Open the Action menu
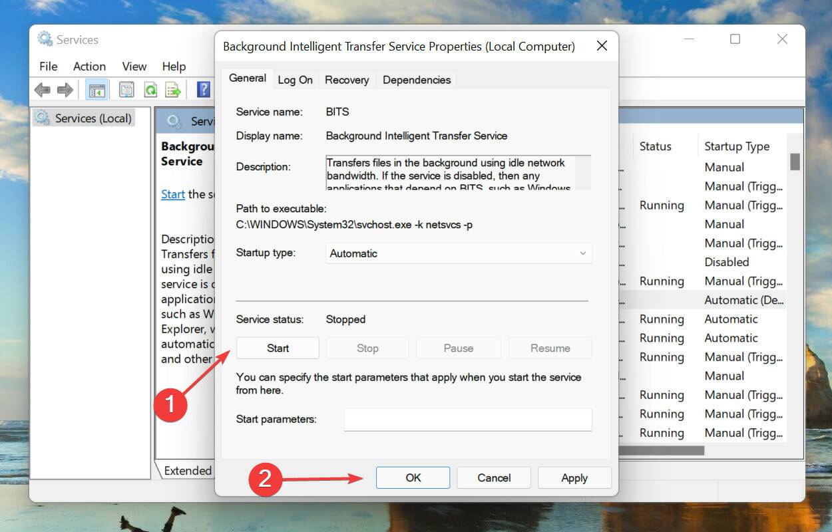Screen dimensions: 832x532 pos(89,66)
